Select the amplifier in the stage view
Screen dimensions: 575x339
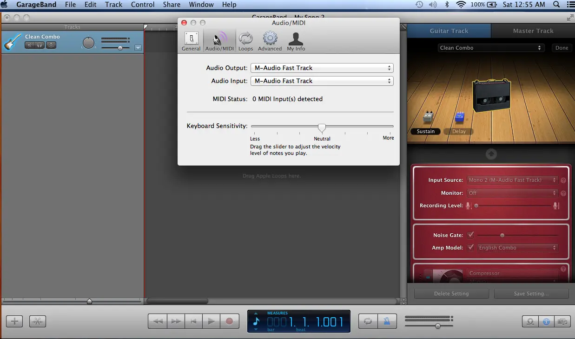click(x=491, y=96)
